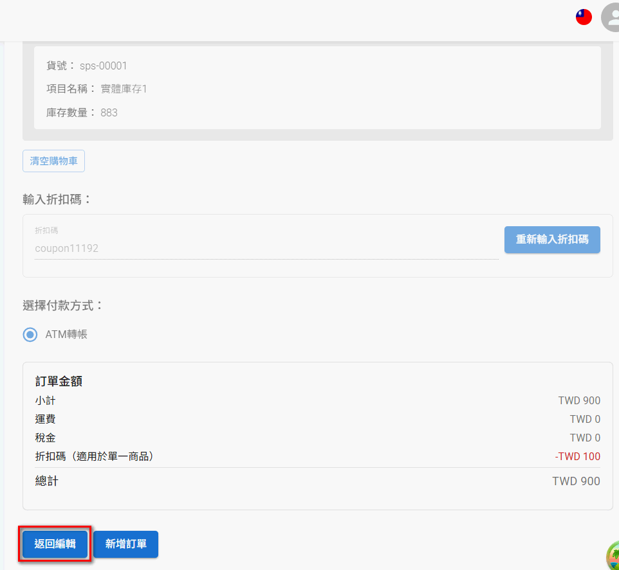Click the 運費 TWD 0 value

coord(585,419)
